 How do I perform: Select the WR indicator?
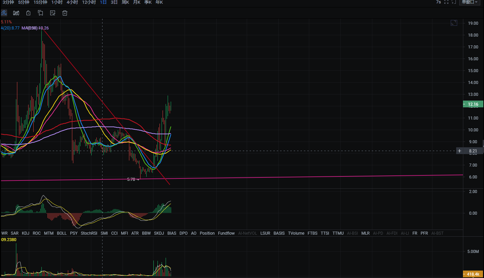point(4,233)
